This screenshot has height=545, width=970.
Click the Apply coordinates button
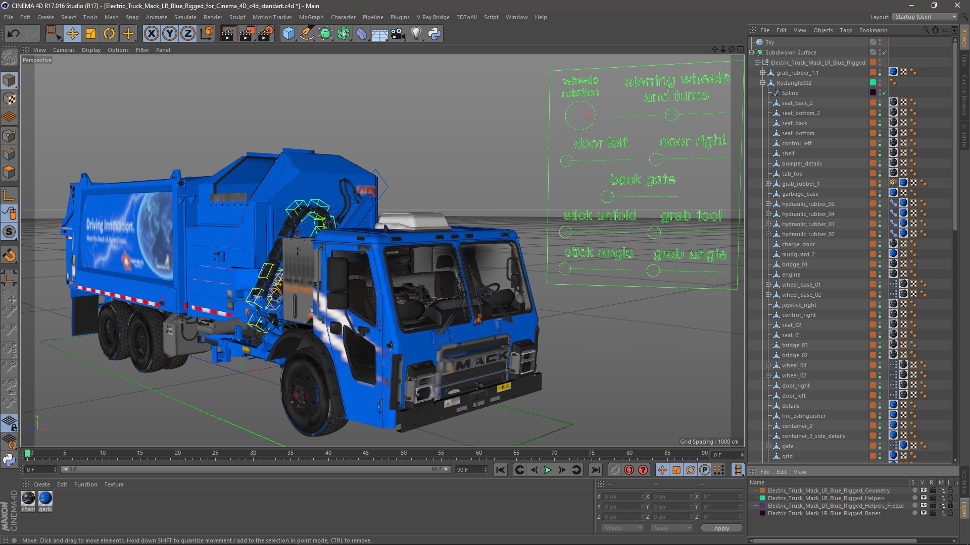tap(721, 528)
